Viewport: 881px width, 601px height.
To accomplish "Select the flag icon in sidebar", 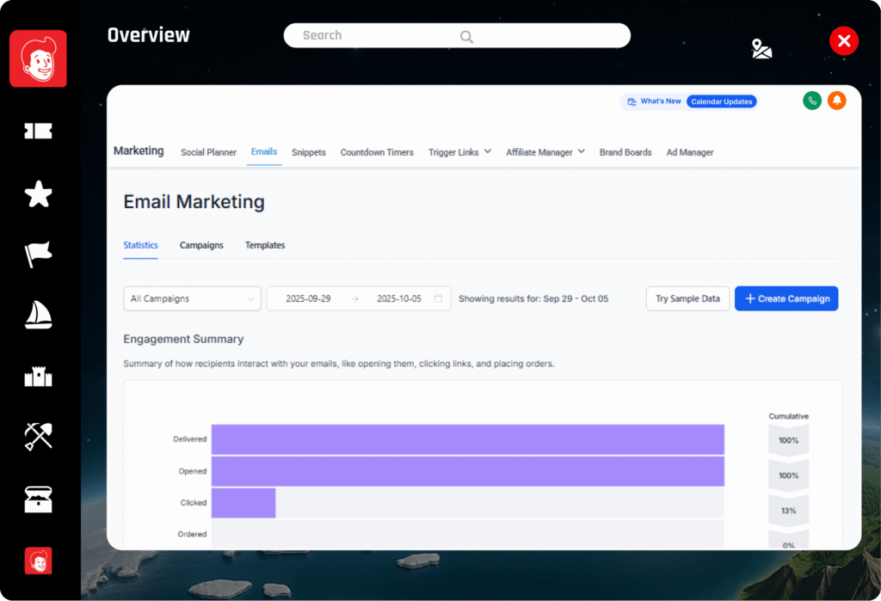I will click(x=38, y=255).
